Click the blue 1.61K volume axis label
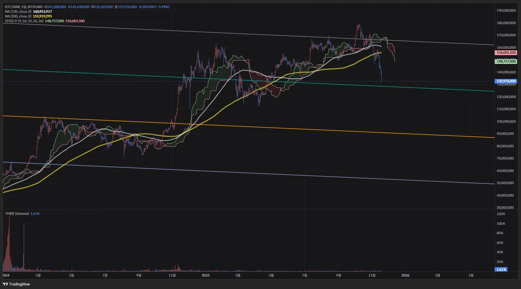Viewport: 521px width, 289px height. coord(501,269)
